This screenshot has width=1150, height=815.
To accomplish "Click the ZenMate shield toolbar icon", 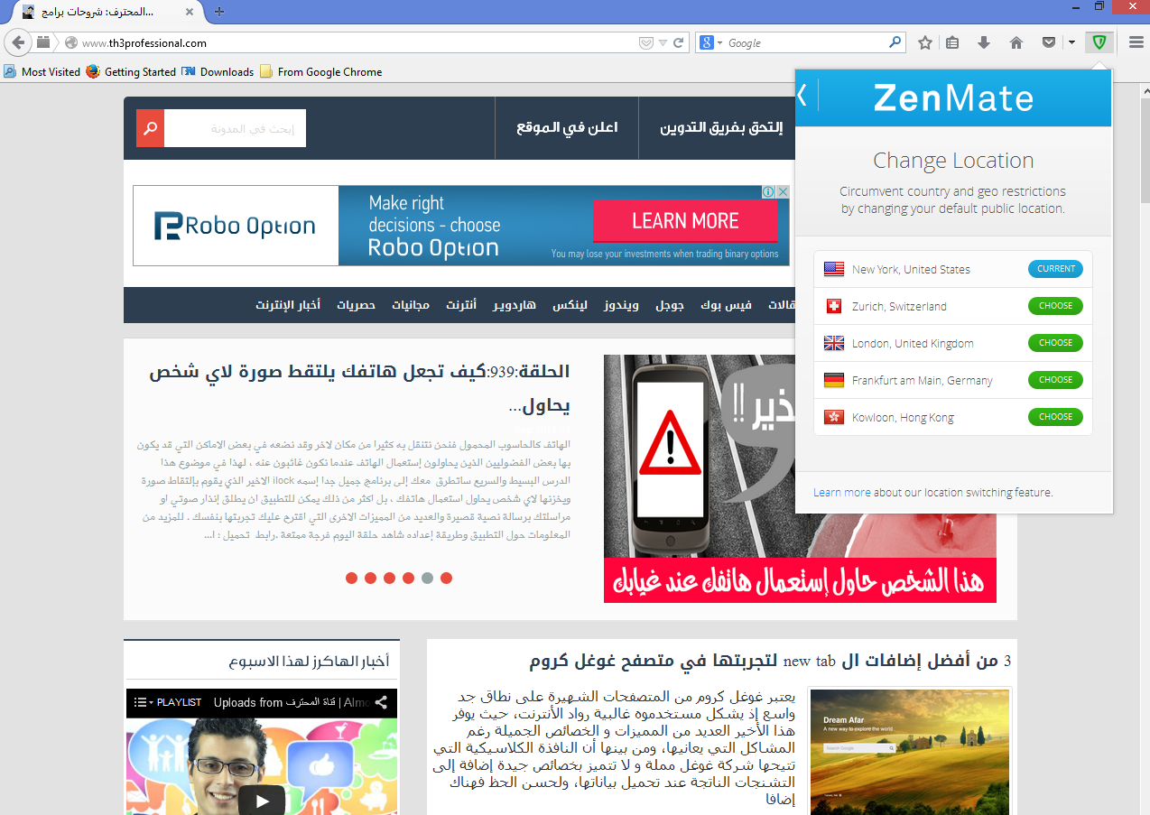I will [x=1099, y=42].
